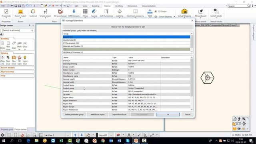Viewport: 256px width, 144px height.
Task: Click Delete parameter group button
Action: 74,115
